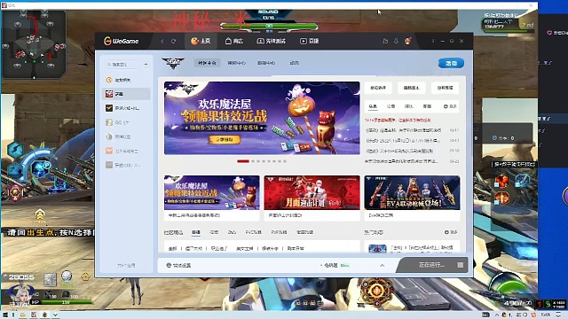Select the first highlighted game page tab
The width and height of the screenshot is (568, 319).
(x=207, y=63)
